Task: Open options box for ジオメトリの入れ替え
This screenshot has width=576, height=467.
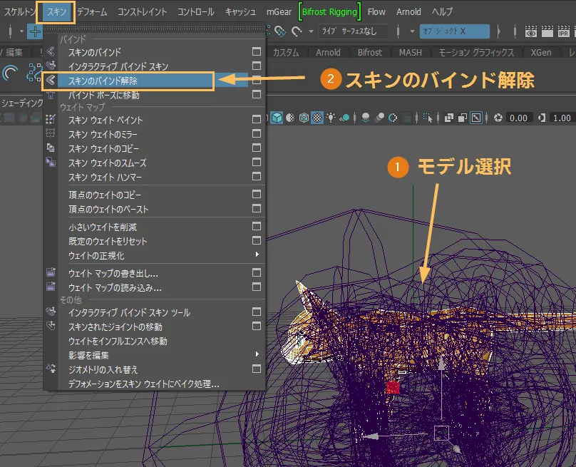Action: [x=257, y=369]
